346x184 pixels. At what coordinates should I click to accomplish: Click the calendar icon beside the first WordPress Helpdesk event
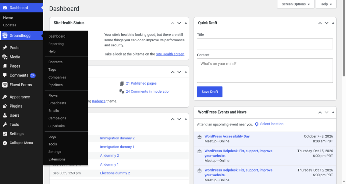pos(199,151)
